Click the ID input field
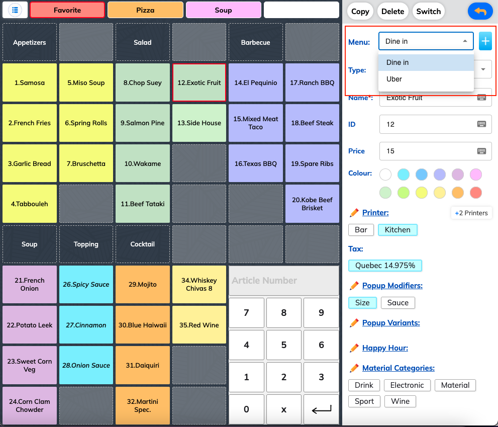498x427 pixels. pos(435,124)
